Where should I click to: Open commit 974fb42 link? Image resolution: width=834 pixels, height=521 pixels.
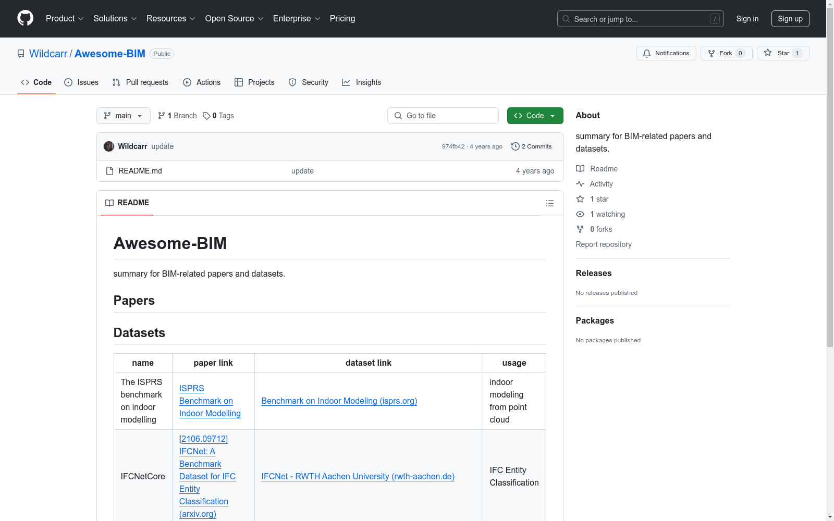coord(453,146)
